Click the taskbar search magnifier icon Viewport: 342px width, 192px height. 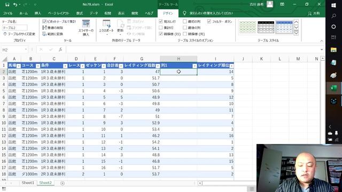click(333, 16)
